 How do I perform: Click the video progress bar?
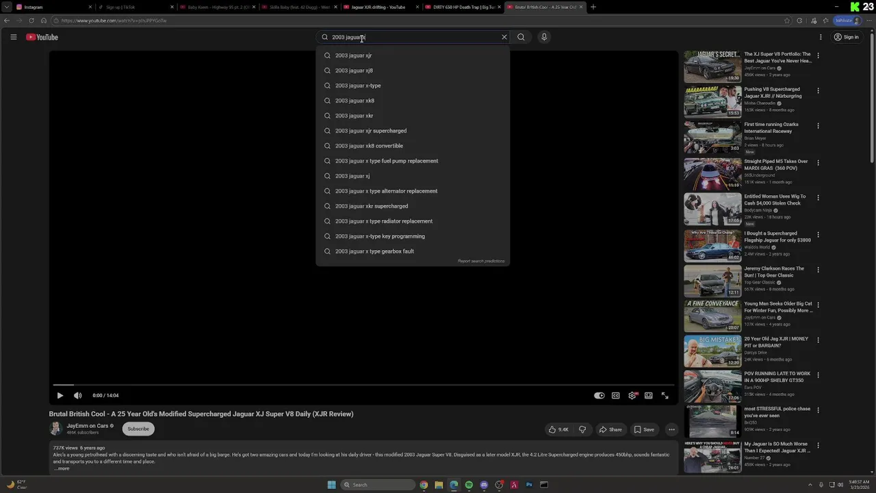click(363, 385)
